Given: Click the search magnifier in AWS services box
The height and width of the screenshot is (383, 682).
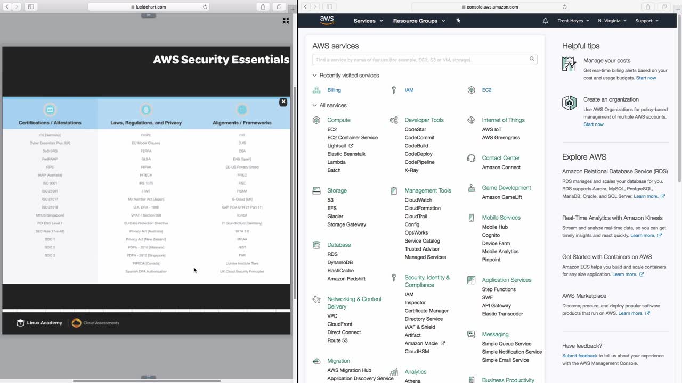Looking at the screenshot, I should pyautogui.click(x=532, y=59).
